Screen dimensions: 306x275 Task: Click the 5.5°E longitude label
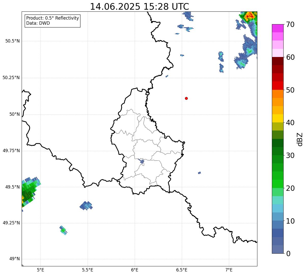pyautogui.click(x=88, y=270)
